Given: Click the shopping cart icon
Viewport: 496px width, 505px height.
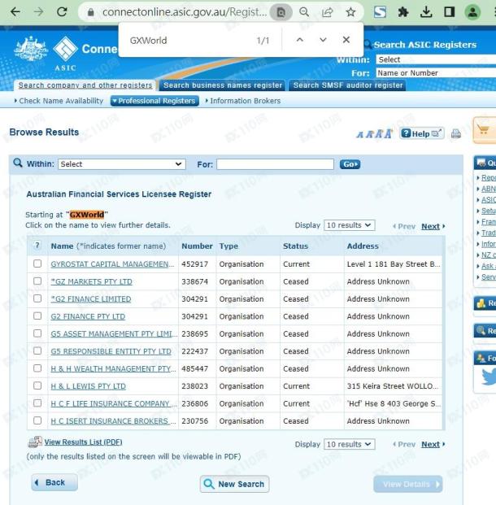Looking at the screenshot, I should point(483,130).
